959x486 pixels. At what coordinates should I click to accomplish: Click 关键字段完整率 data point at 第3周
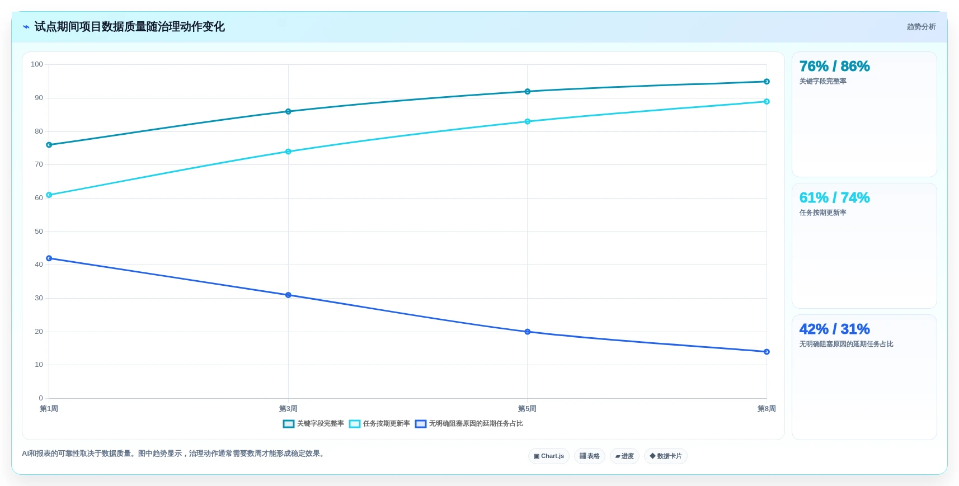(x=288, y=112)
